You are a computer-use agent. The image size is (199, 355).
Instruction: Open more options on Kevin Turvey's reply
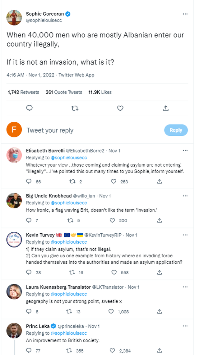click(x=185, y=235)
